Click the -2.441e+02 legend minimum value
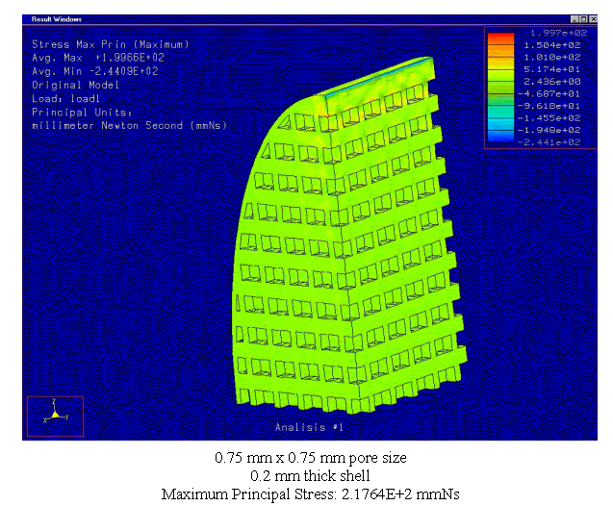613x506 pixels. [553, 141]
